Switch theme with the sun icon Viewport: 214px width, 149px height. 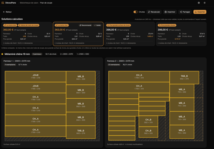pyautogui.click(x=204, y=3)
